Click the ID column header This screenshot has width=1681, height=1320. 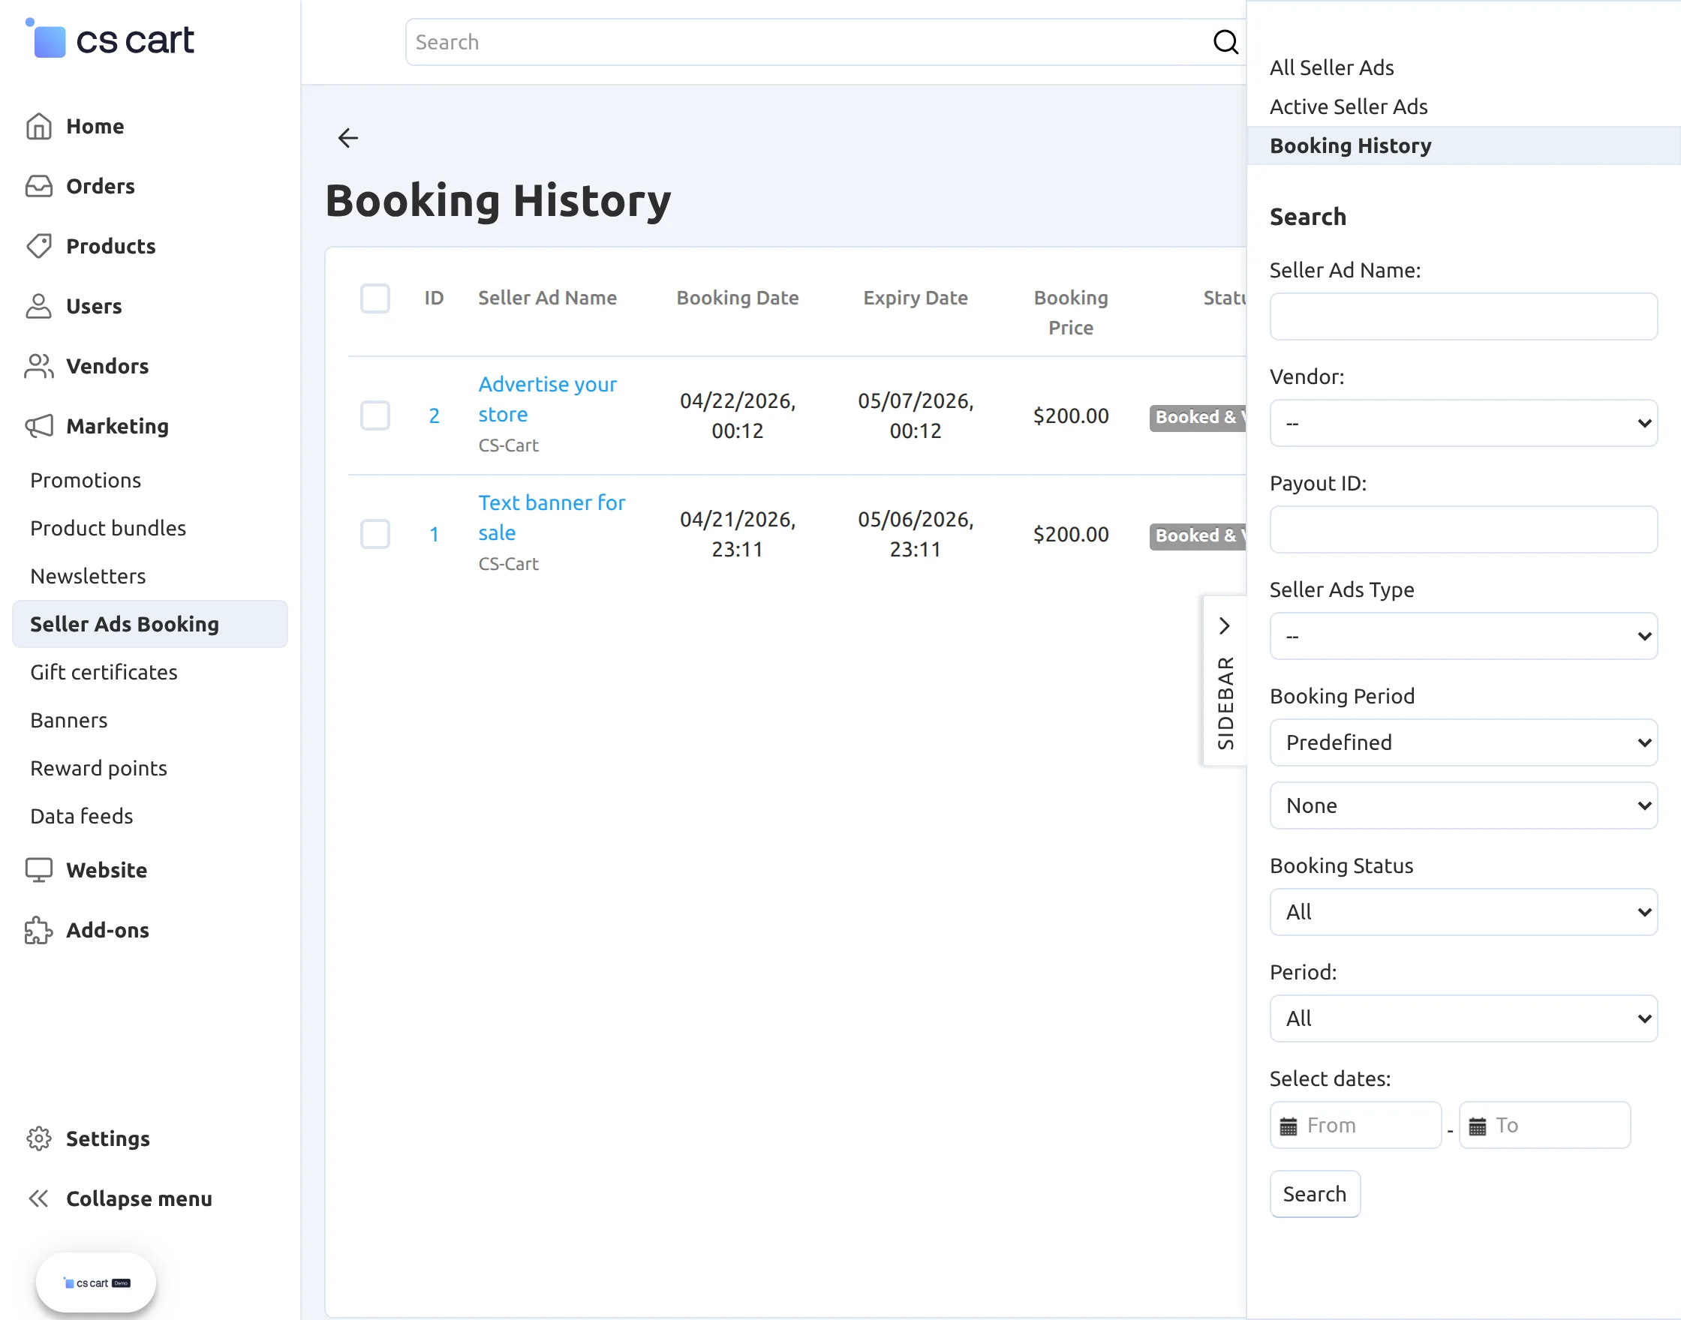(434, 298)
